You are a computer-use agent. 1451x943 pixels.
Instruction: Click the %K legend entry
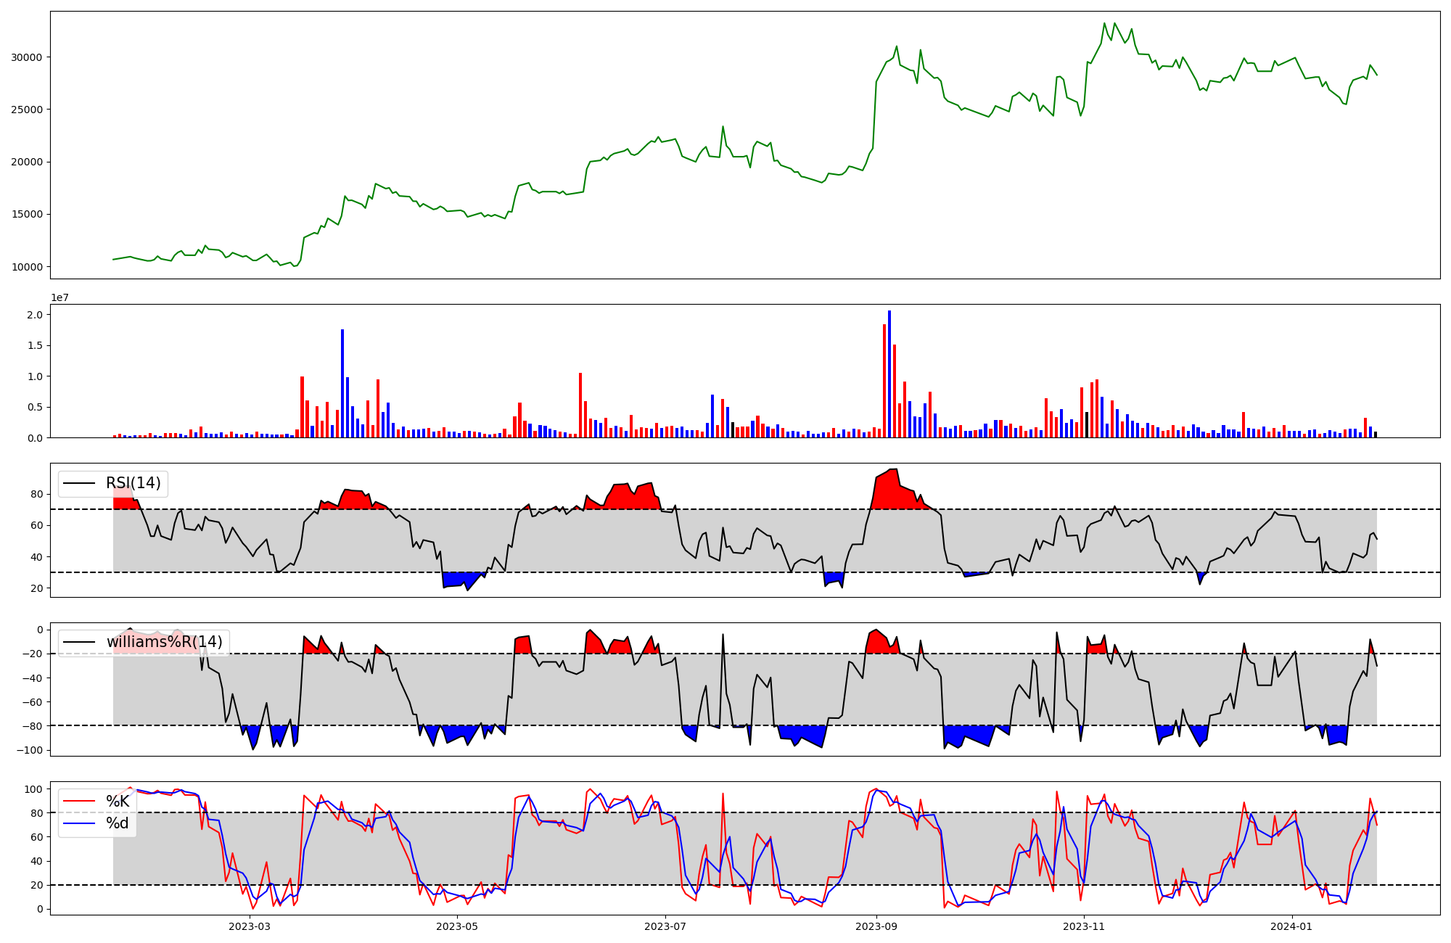tap(118, 801)
